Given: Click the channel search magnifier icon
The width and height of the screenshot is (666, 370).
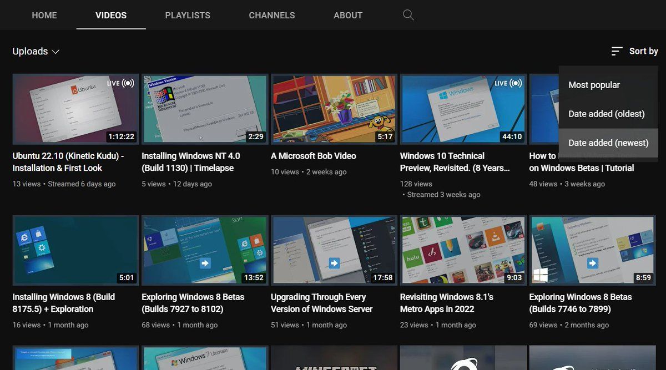Looking at the screenshot, I should click(x=408, y=15).
